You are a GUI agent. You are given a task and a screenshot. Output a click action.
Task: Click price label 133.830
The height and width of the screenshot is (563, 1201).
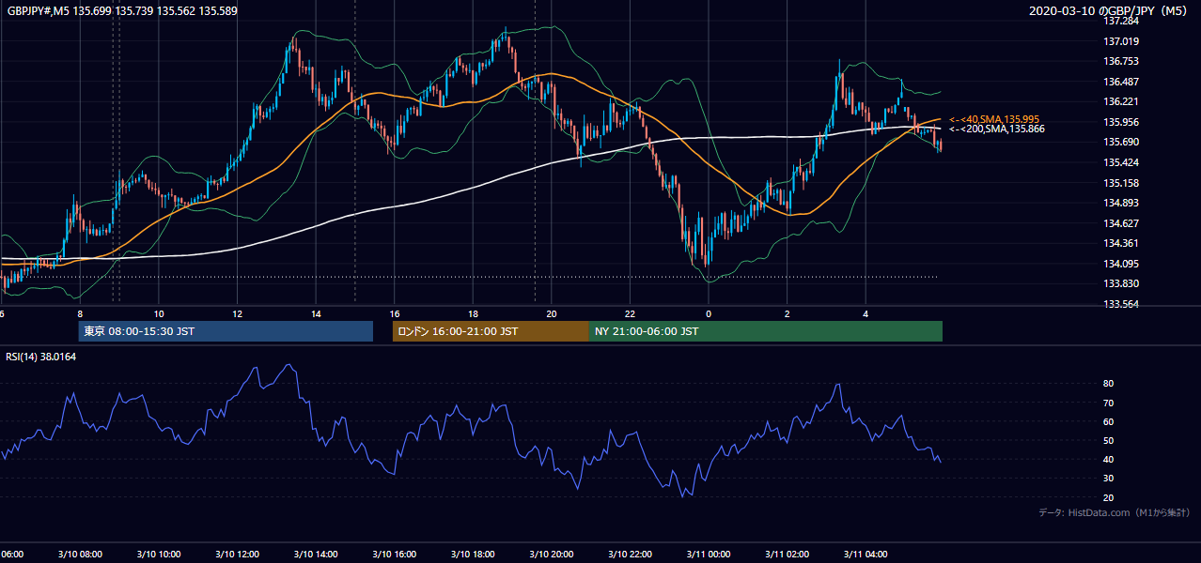pyautogui.click(x=1122, y=283)
